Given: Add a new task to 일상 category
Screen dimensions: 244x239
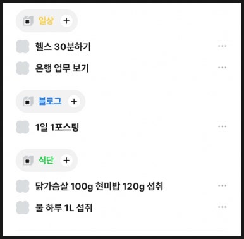Looking at the screenshot, I should 66,21.
